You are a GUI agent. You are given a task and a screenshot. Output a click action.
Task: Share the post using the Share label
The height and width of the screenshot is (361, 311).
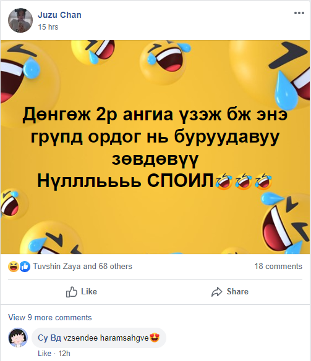pyautogui.click(x=237, y=291)
